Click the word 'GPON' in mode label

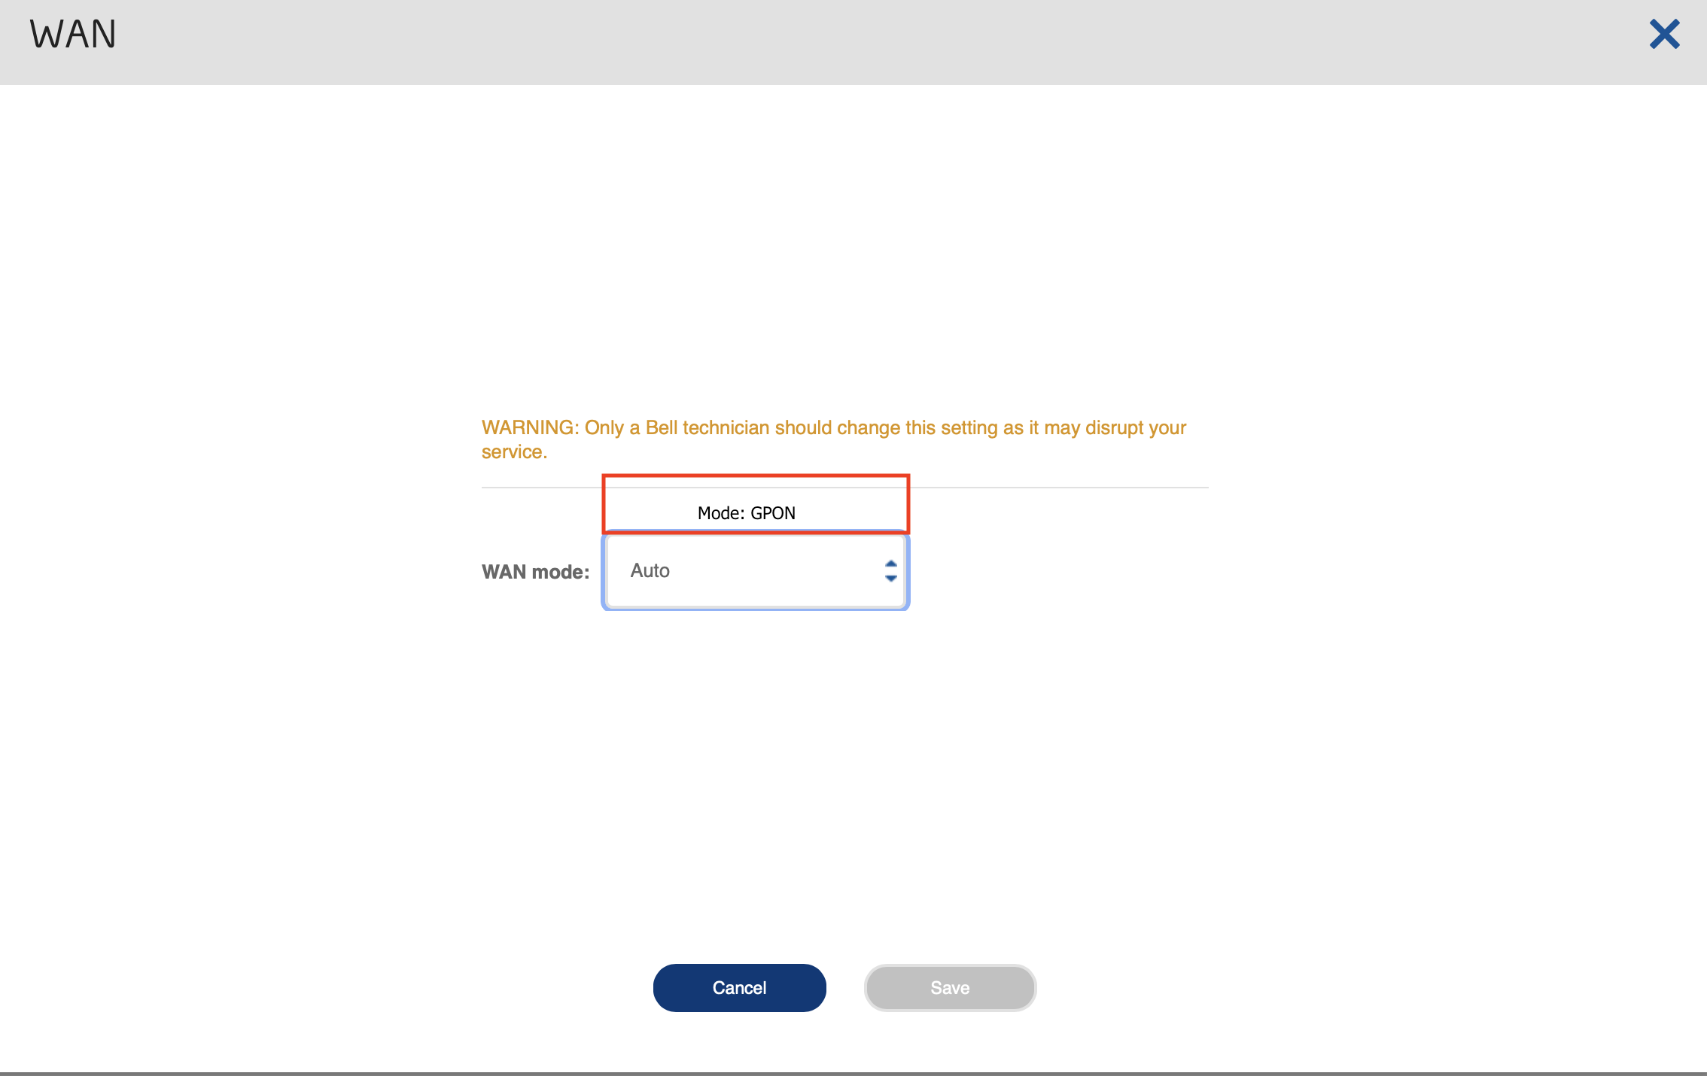point(773,513)
